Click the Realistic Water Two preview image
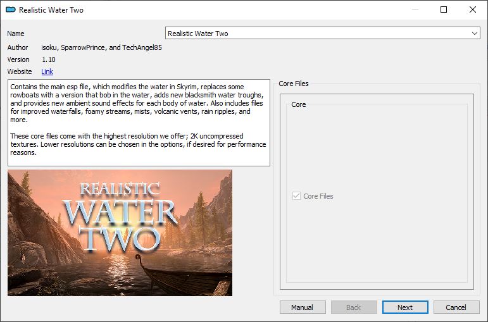 point(120,233)
